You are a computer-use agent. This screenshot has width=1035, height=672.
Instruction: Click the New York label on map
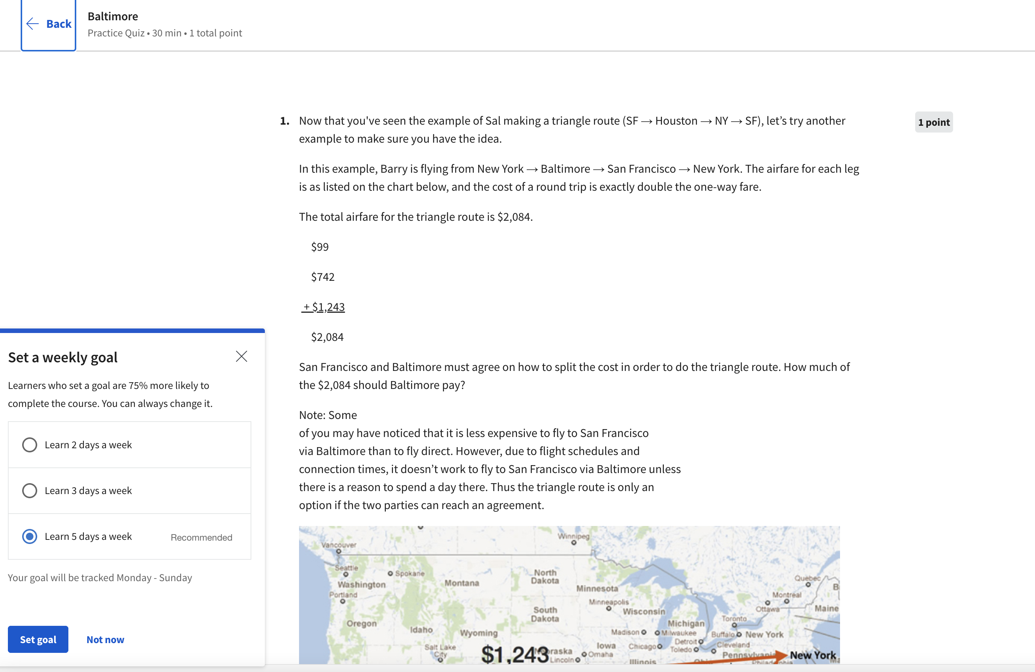(x=812, y=655)
